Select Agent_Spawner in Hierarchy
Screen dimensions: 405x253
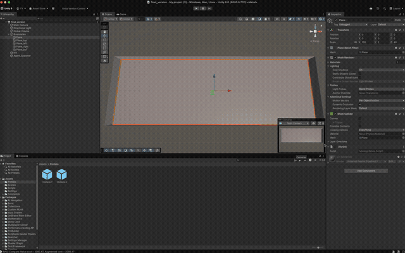click(x=22, y=56)
